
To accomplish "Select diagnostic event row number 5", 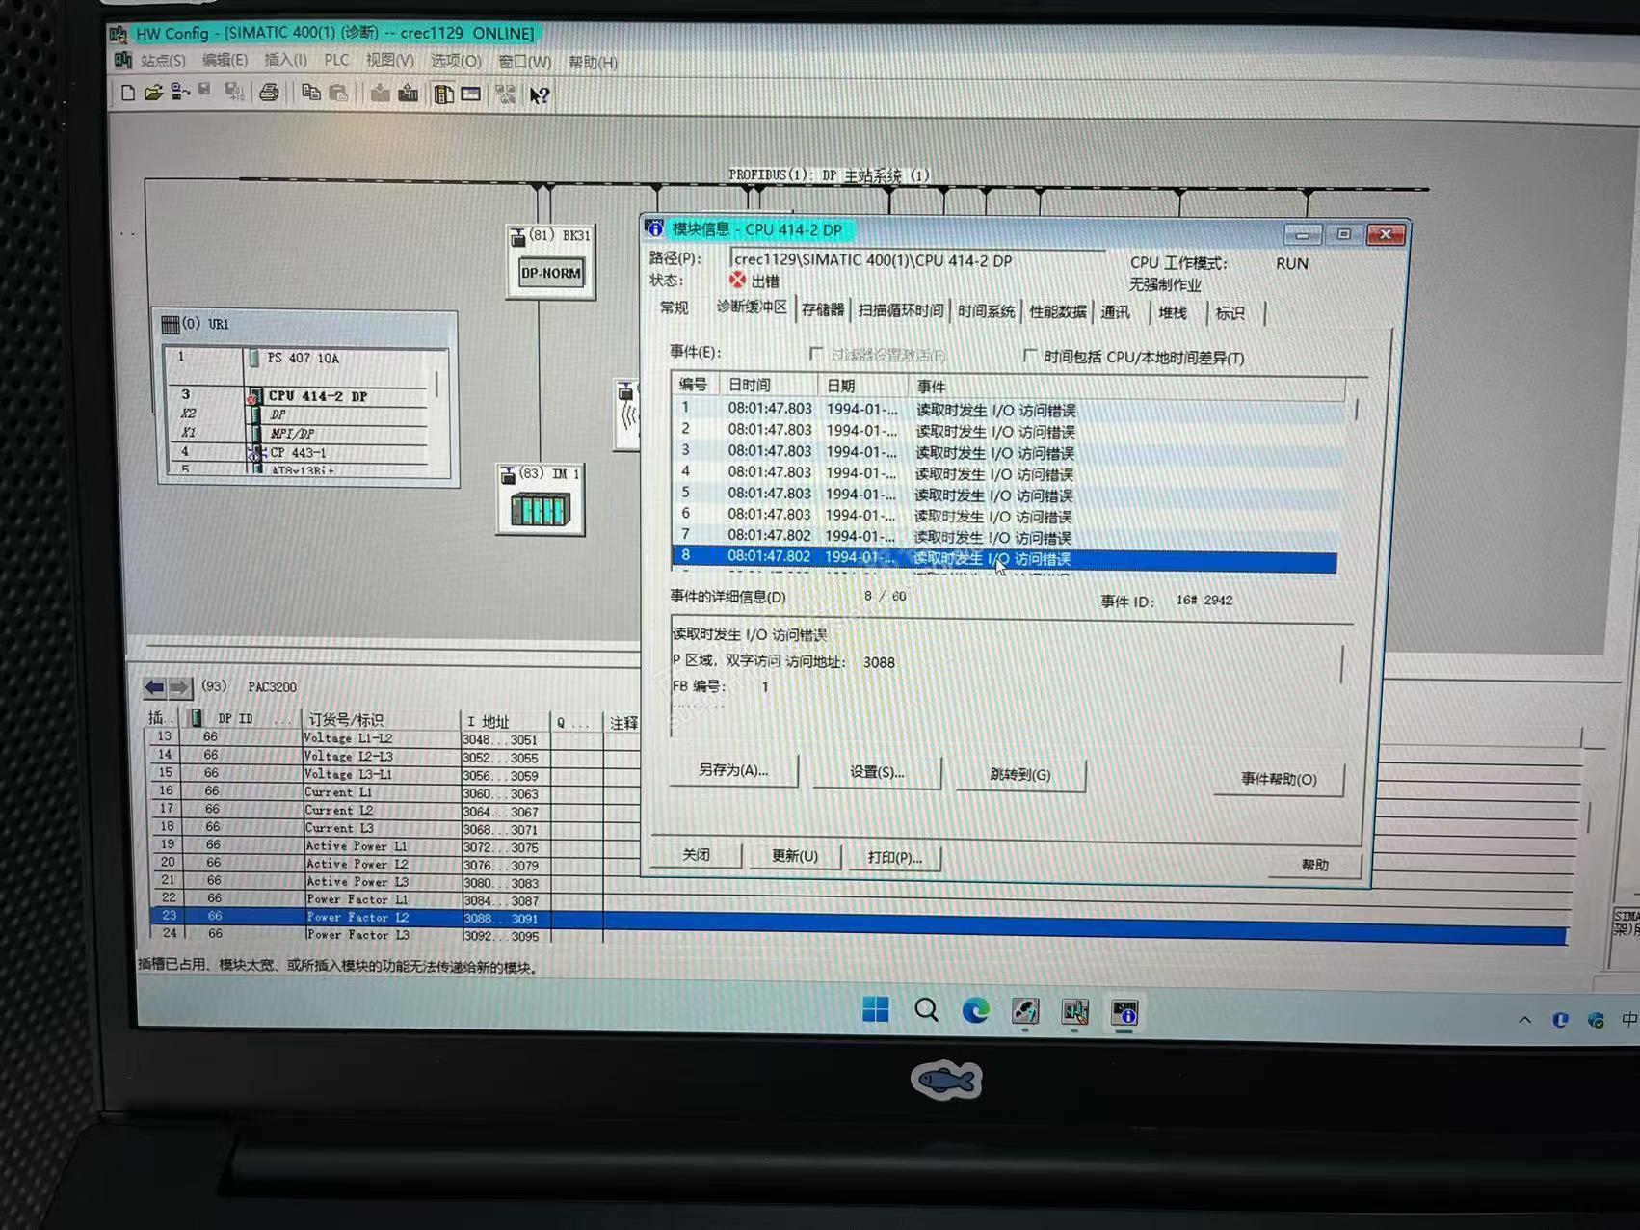I will [x=1006, y=494].
